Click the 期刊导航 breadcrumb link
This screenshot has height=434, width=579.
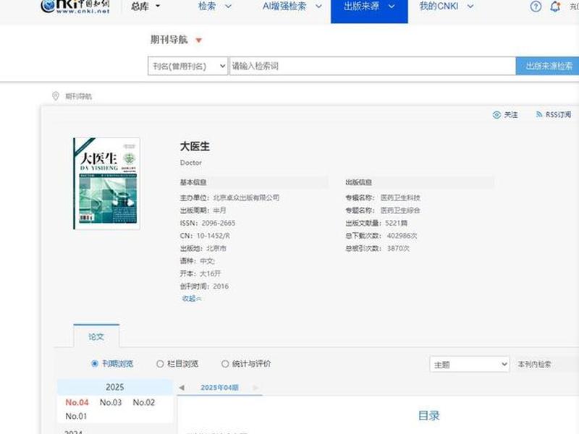coord(78,97)
